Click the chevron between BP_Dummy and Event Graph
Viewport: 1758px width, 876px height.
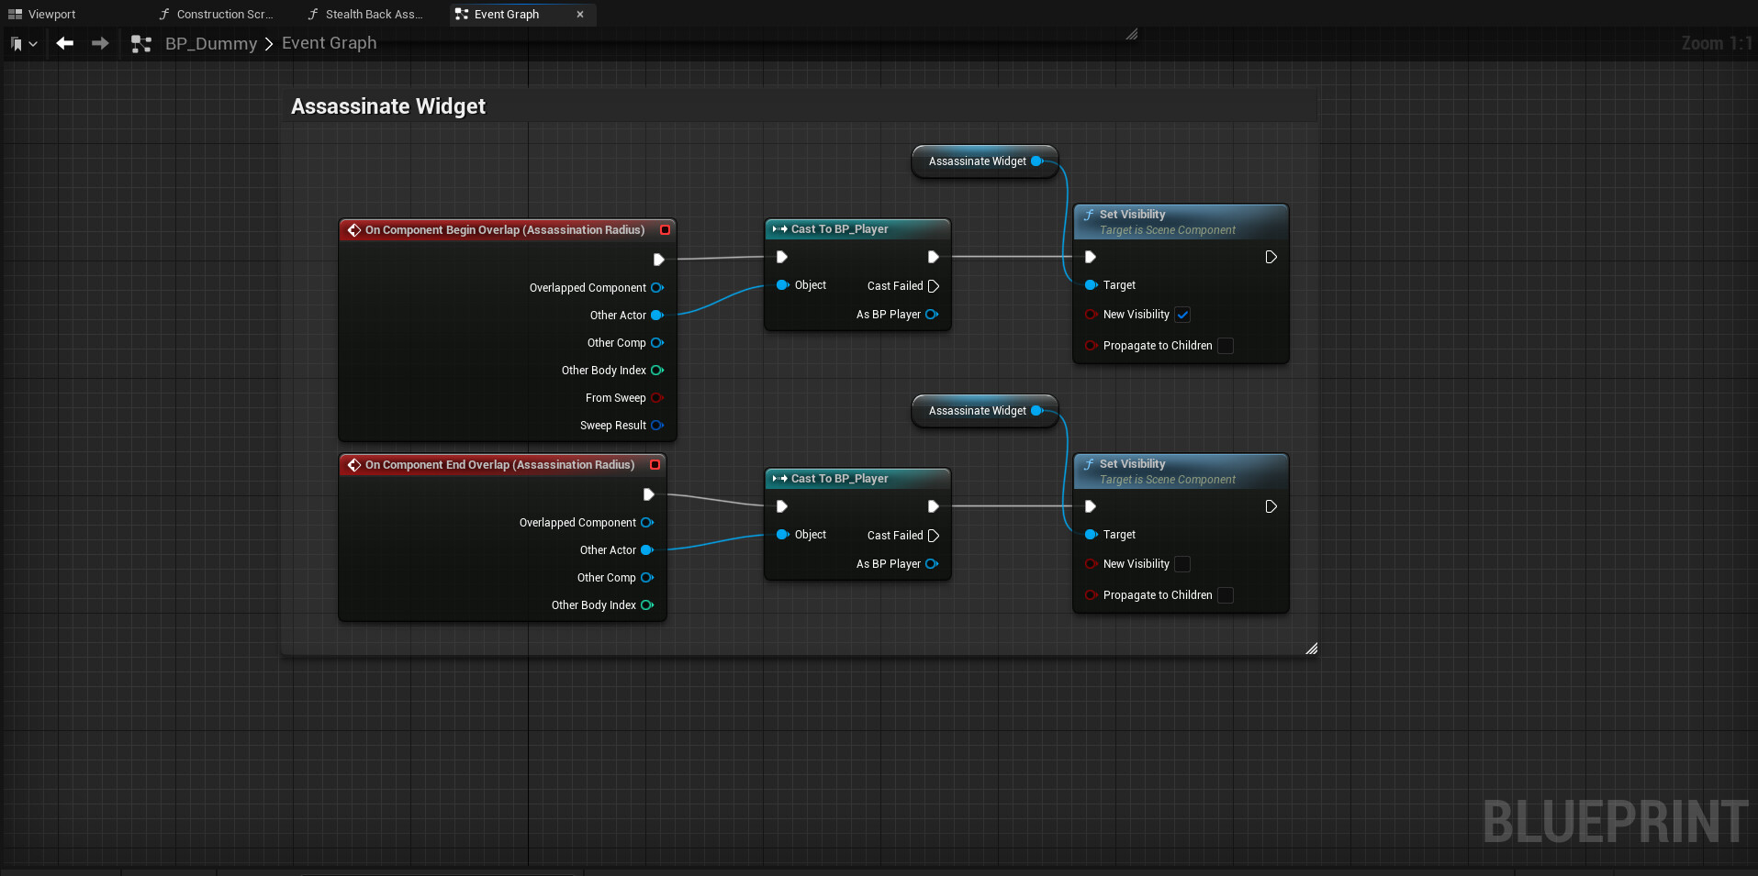coord(268,43)
